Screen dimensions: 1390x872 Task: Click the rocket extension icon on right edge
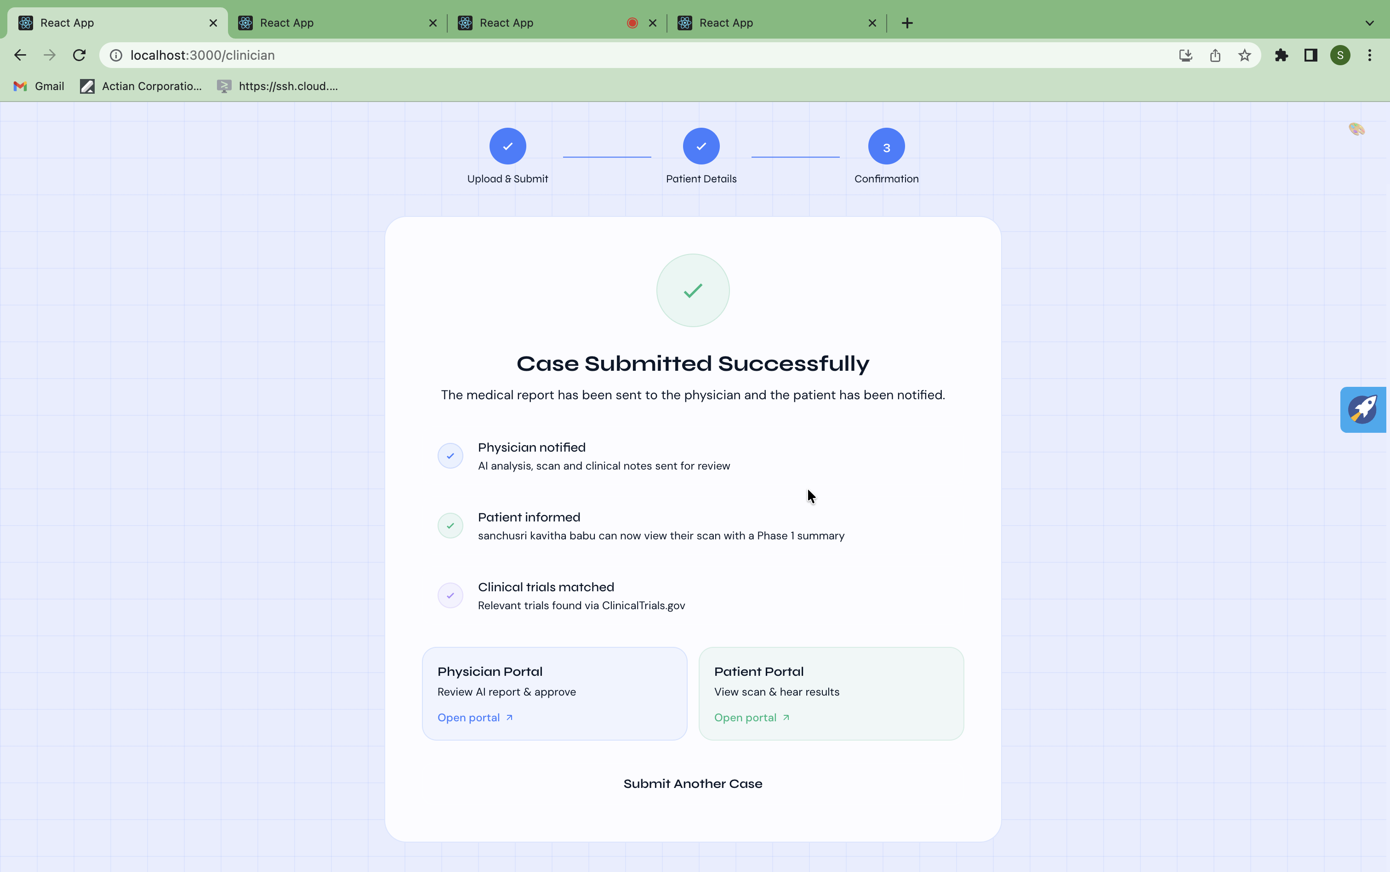click(x=1362, y=409)
